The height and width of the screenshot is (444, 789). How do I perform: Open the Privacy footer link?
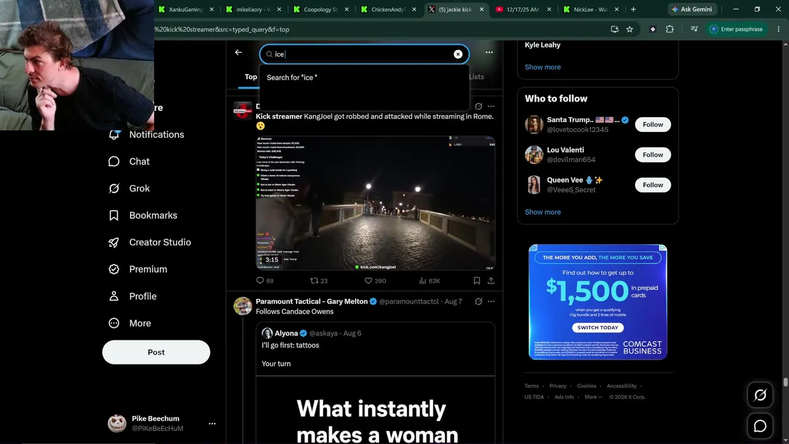click(558, 386)
